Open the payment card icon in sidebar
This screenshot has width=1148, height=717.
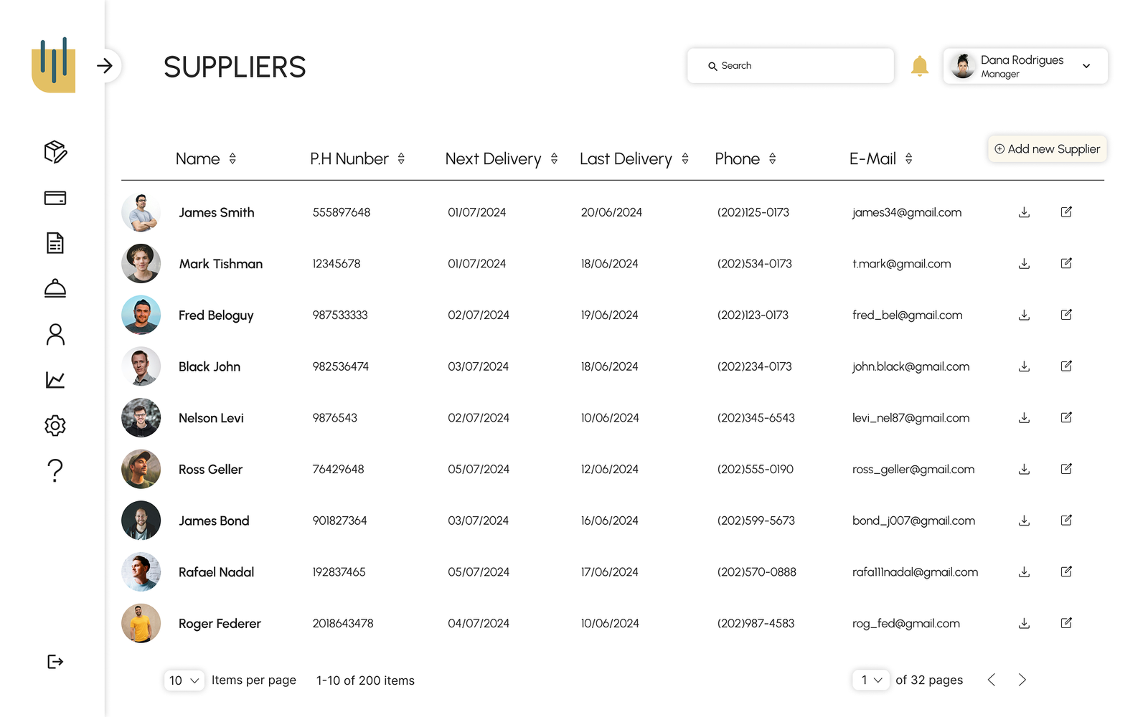tap(55, 198)
